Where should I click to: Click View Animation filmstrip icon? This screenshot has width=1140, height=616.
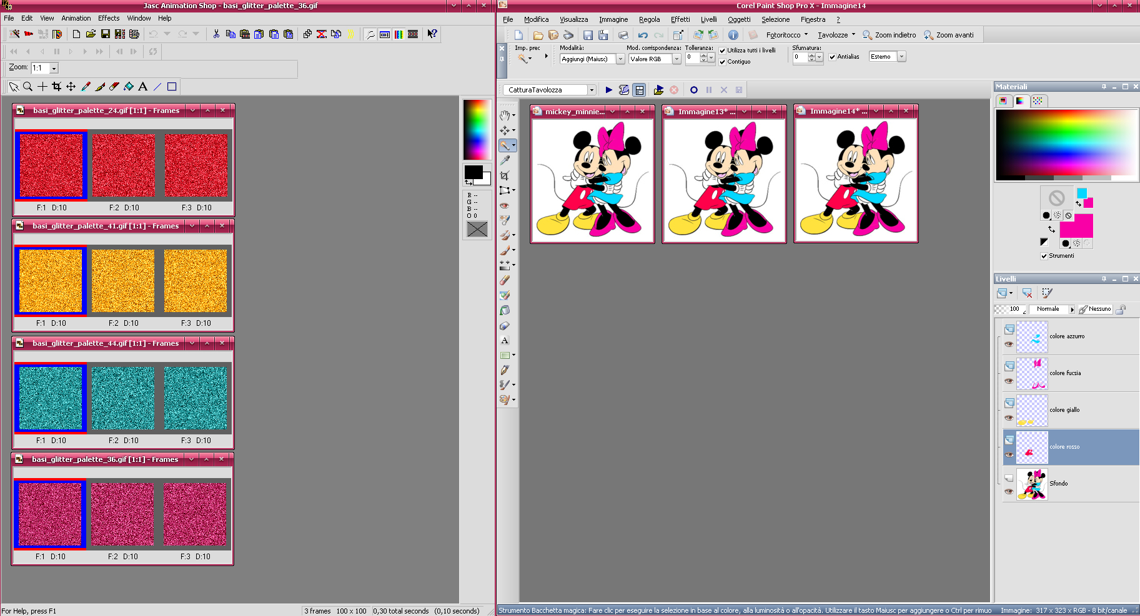tap(413, 34)
